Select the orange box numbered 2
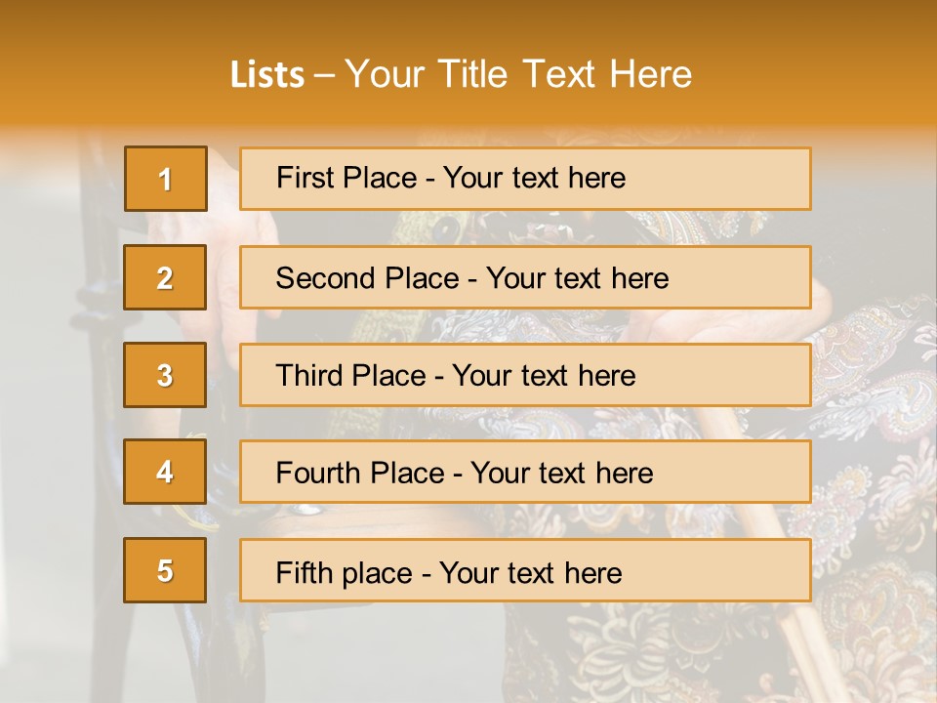Viewport: 937px width, 703px height. pyautogui.click(x=165, y=277)
